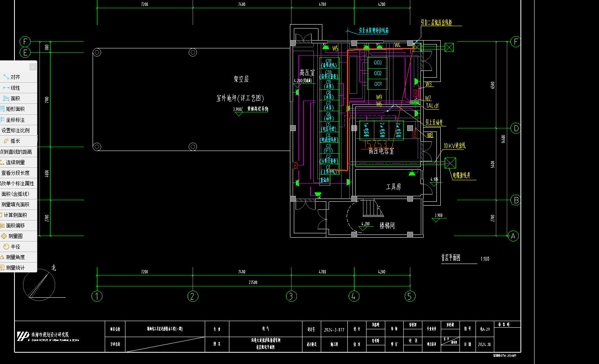Click the 1ALdf panel label
Screen dimensions: 599x364
[432, 106]
